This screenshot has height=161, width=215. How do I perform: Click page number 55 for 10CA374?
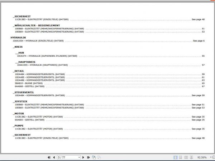pos(203,56)
